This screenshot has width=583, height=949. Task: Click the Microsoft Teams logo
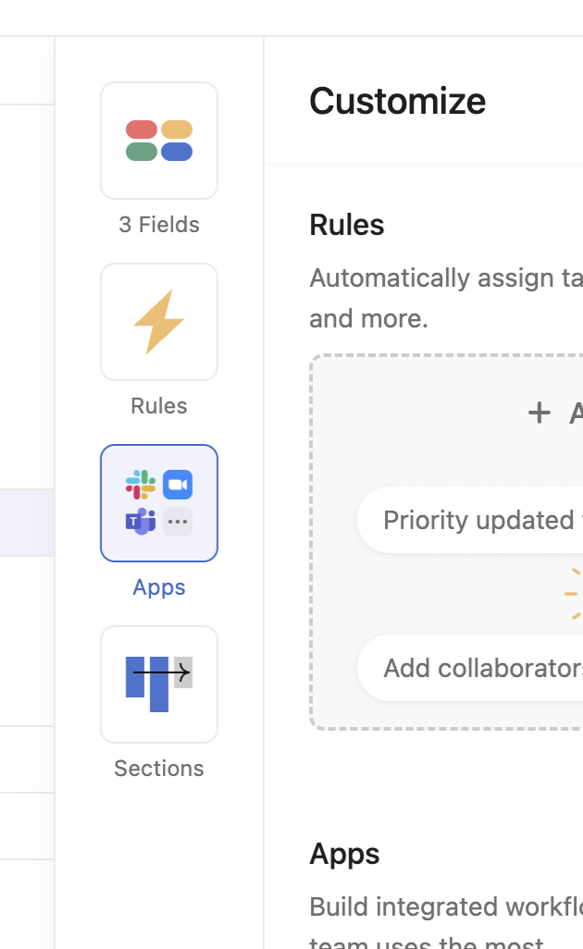tap(141, 522)
